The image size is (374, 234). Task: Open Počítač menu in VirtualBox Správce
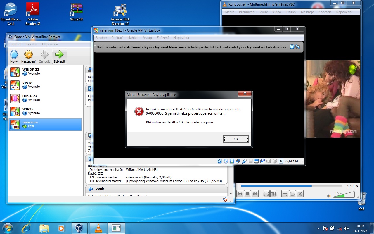tap(32, 44)
